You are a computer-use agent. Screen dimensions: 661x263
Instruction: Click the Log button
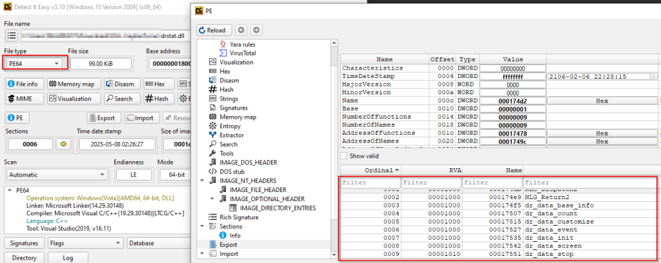click(68, 258)
